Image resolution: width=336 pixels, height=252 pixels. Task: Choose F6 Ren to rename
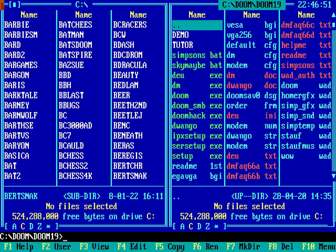pyautogui.click(x=206, y=247)
